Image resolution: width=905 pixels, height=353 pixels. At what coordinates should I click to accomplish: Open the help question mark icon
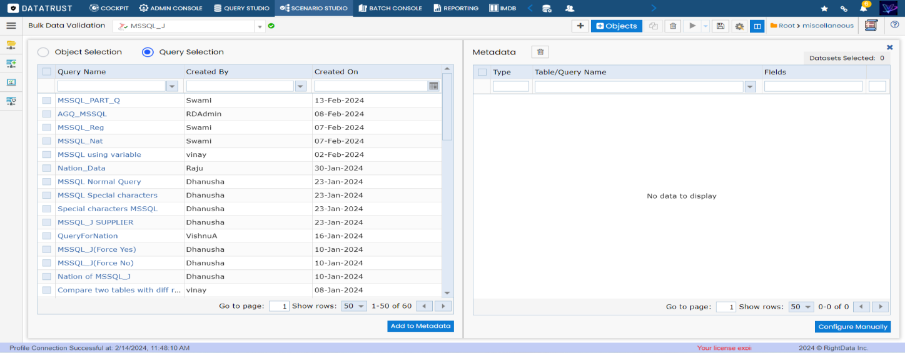(x=894, y=26)
